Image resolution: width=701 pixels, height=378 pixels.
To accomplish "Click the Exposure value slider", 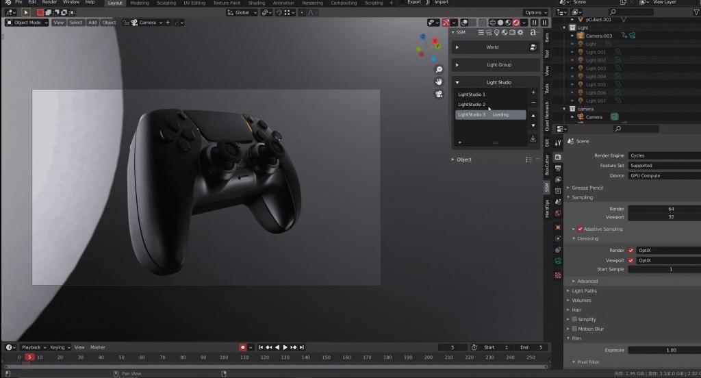I will 664,350.
